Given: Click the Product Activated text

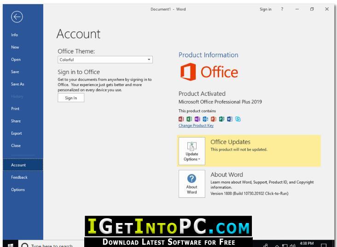Looking at the screenshot, I should click(x=202, y=94).
